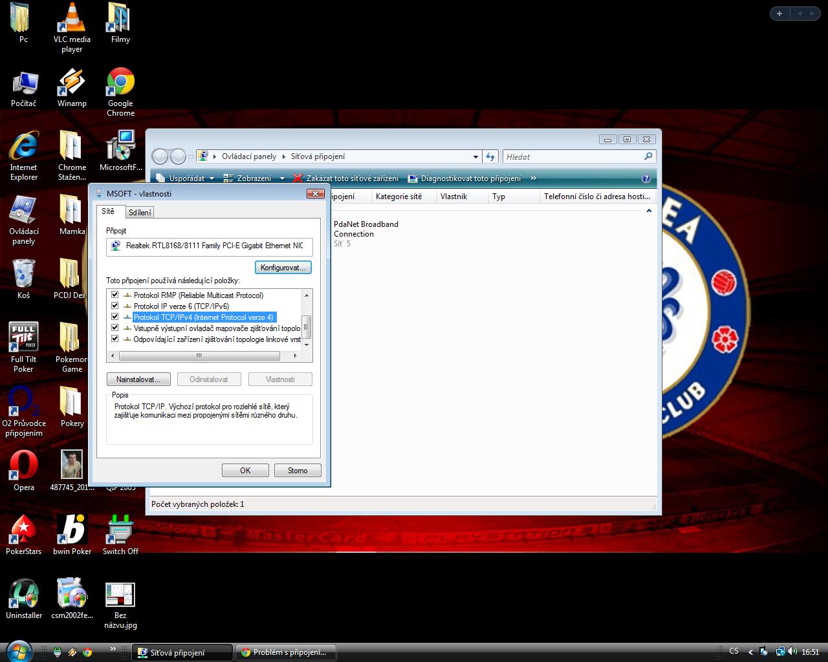Click Zakázat toto síťové zařízení
This screenshot has height=662, width=828.
tap(346, 178)
